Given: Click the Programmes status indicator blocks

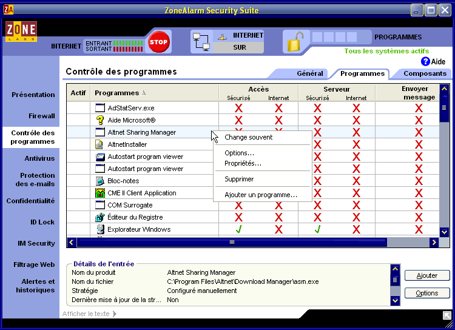Looking at the screenshot, I should pos(334,37).
